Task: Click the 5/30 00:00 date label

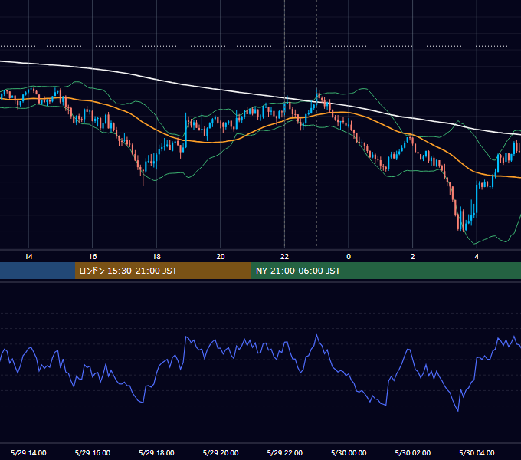Action: tap(349, 452)
